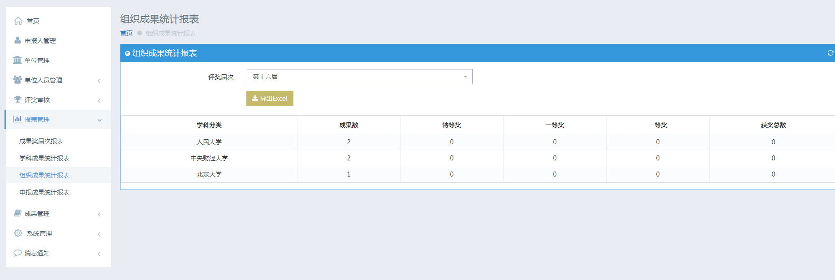Viewport: 835px width, 280px height.
Task: Click the 单位管理 building icon
Action: pos(17,60)
